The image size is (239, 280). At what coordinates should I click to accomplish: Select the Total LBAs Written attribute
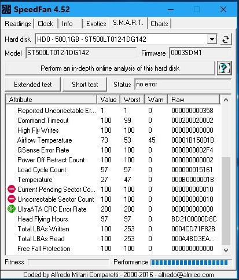click(x=43, y=229)
